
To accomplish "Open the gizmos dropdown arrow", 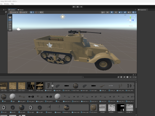I will 136,12.
